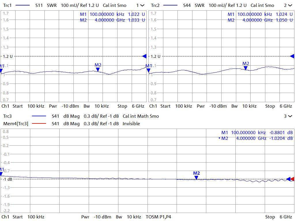Click the Invisible status of the Mem4 trace
Image resolution: width=295 pixels, height=221 pixels.
click(x=131, y=124)
